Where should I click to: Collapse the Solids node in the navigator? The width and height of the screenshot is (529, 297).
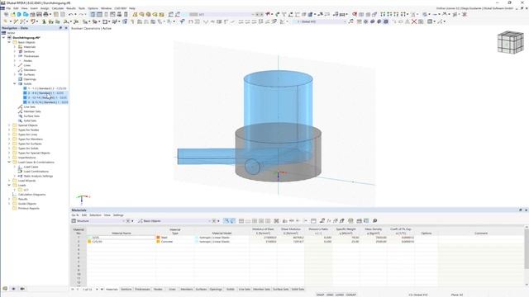click(15, 84)
